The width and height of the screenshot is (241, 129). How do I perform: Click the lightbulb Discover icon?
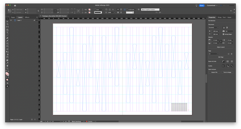pyautogui.click(x=196, y=6)
